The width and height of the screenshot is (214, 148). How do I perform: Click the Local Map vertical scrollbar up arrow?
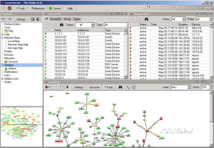211,92
